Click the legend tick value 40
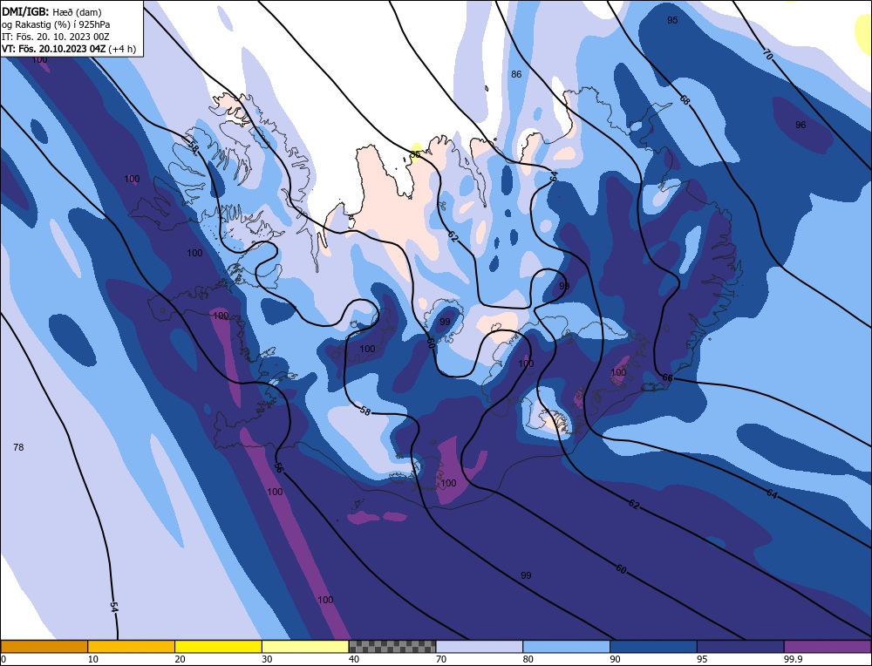This screenshot has height=666, width=872. tap(354, 659)
